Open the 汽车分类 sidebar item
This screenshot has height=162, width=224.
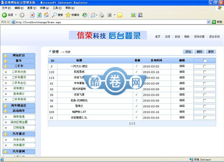pos(19,140)
